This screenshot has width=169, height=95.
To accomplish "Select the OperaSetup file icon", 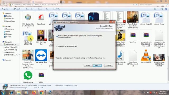I will (x=41, y=17).
